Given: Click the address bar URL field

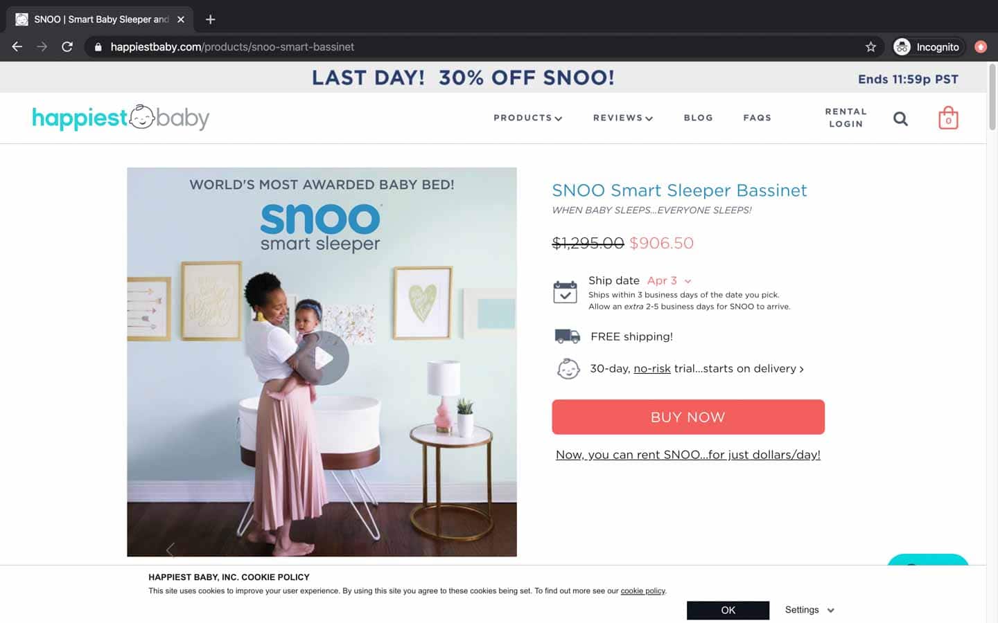Looking at the screenshot, I should coord(478,47).
